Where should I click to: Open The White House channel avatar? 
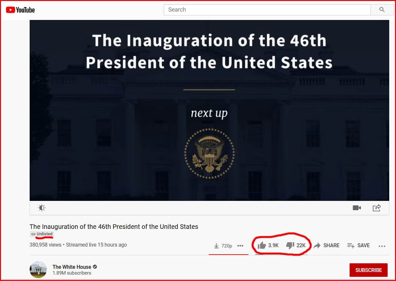click(38, 270)
